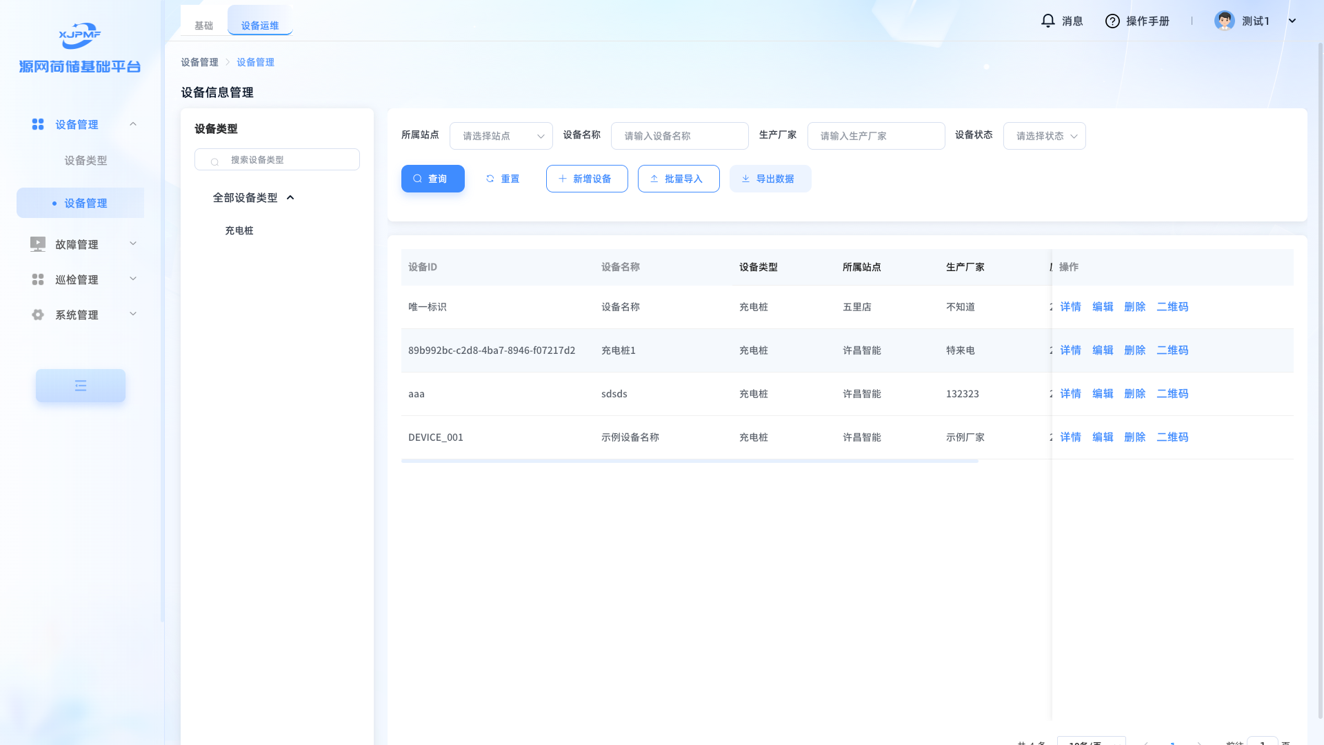Click the 查询 search button

click(432, 179)
